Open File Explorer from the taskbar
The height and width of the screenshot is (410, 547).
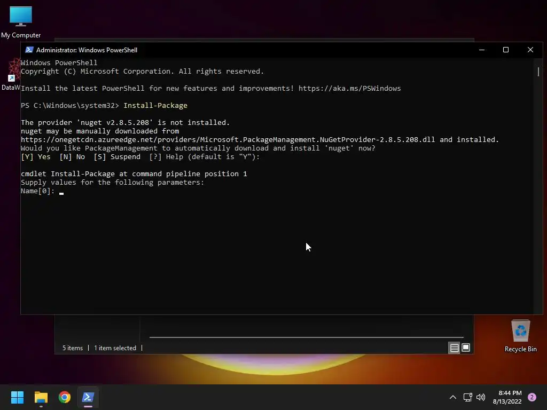click(41, 397)
